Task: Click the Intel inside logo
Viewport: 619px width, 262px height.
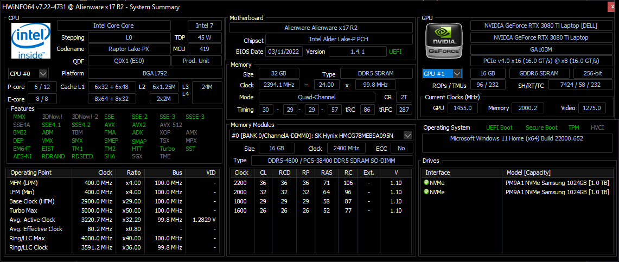Action: click(x=31, y=41)
